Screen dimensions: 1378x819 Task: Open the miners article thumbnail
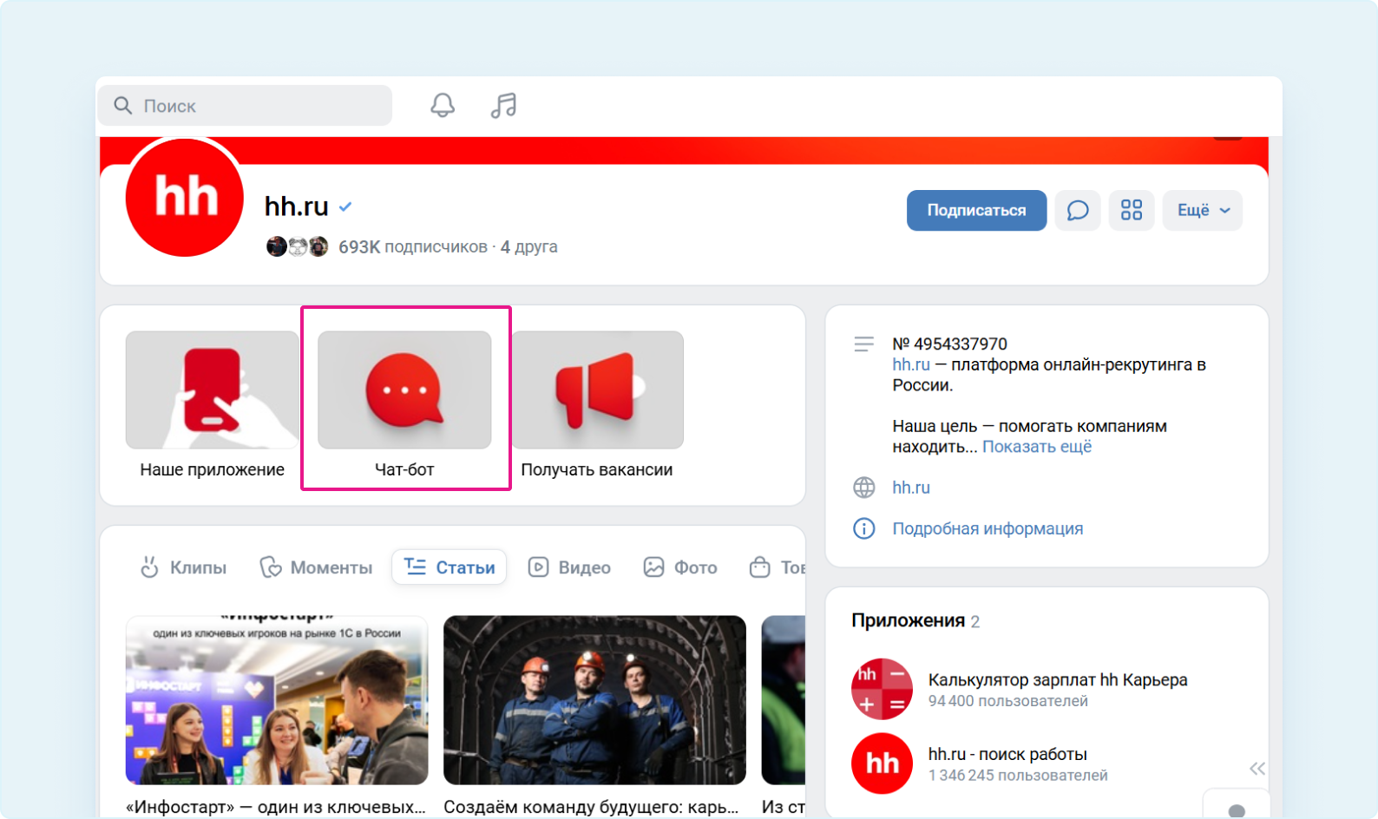(594, 700)
